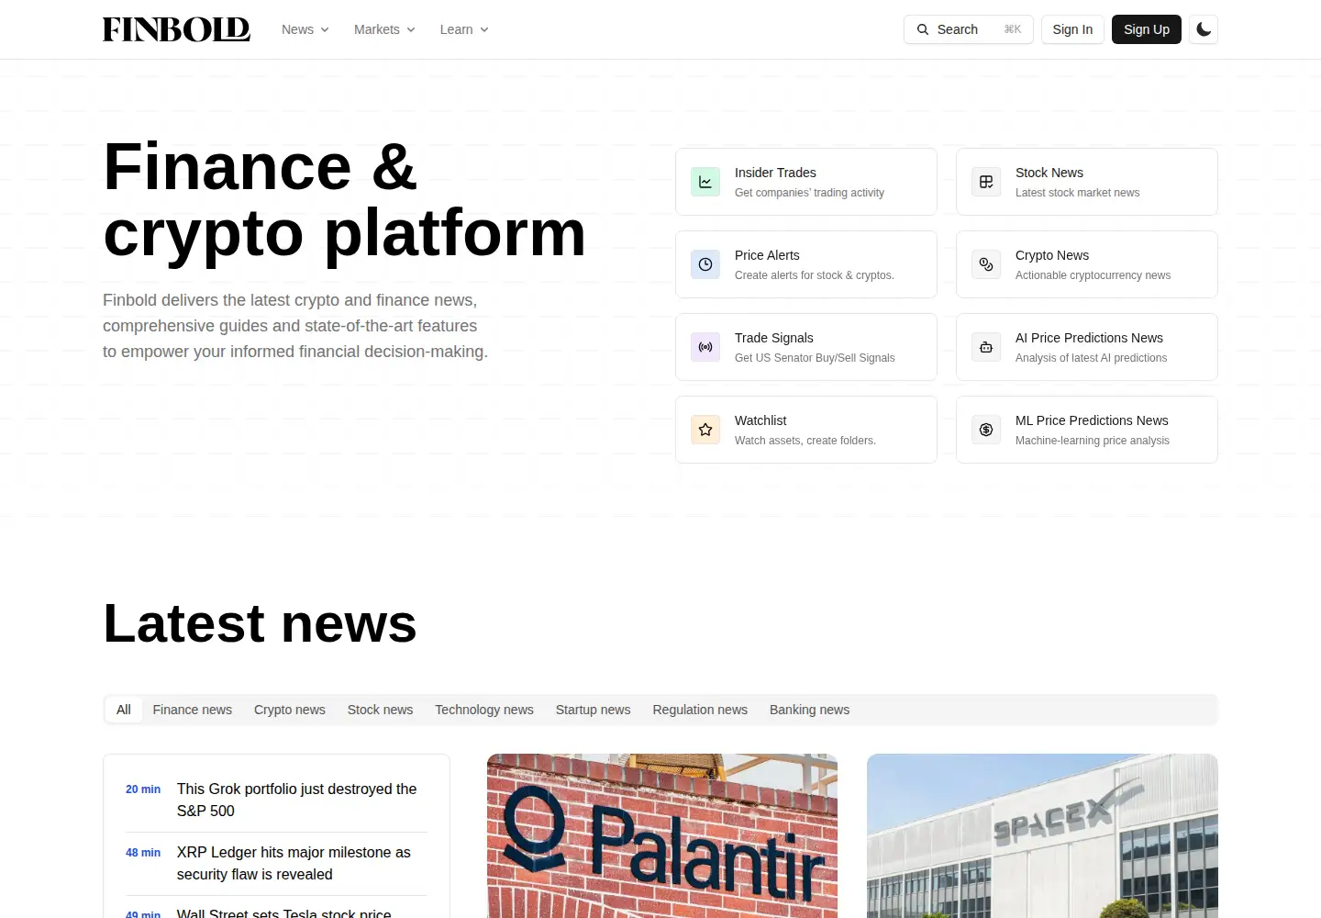Click the Sign In button
The image size is (1321, 918).
[1072, 29]
